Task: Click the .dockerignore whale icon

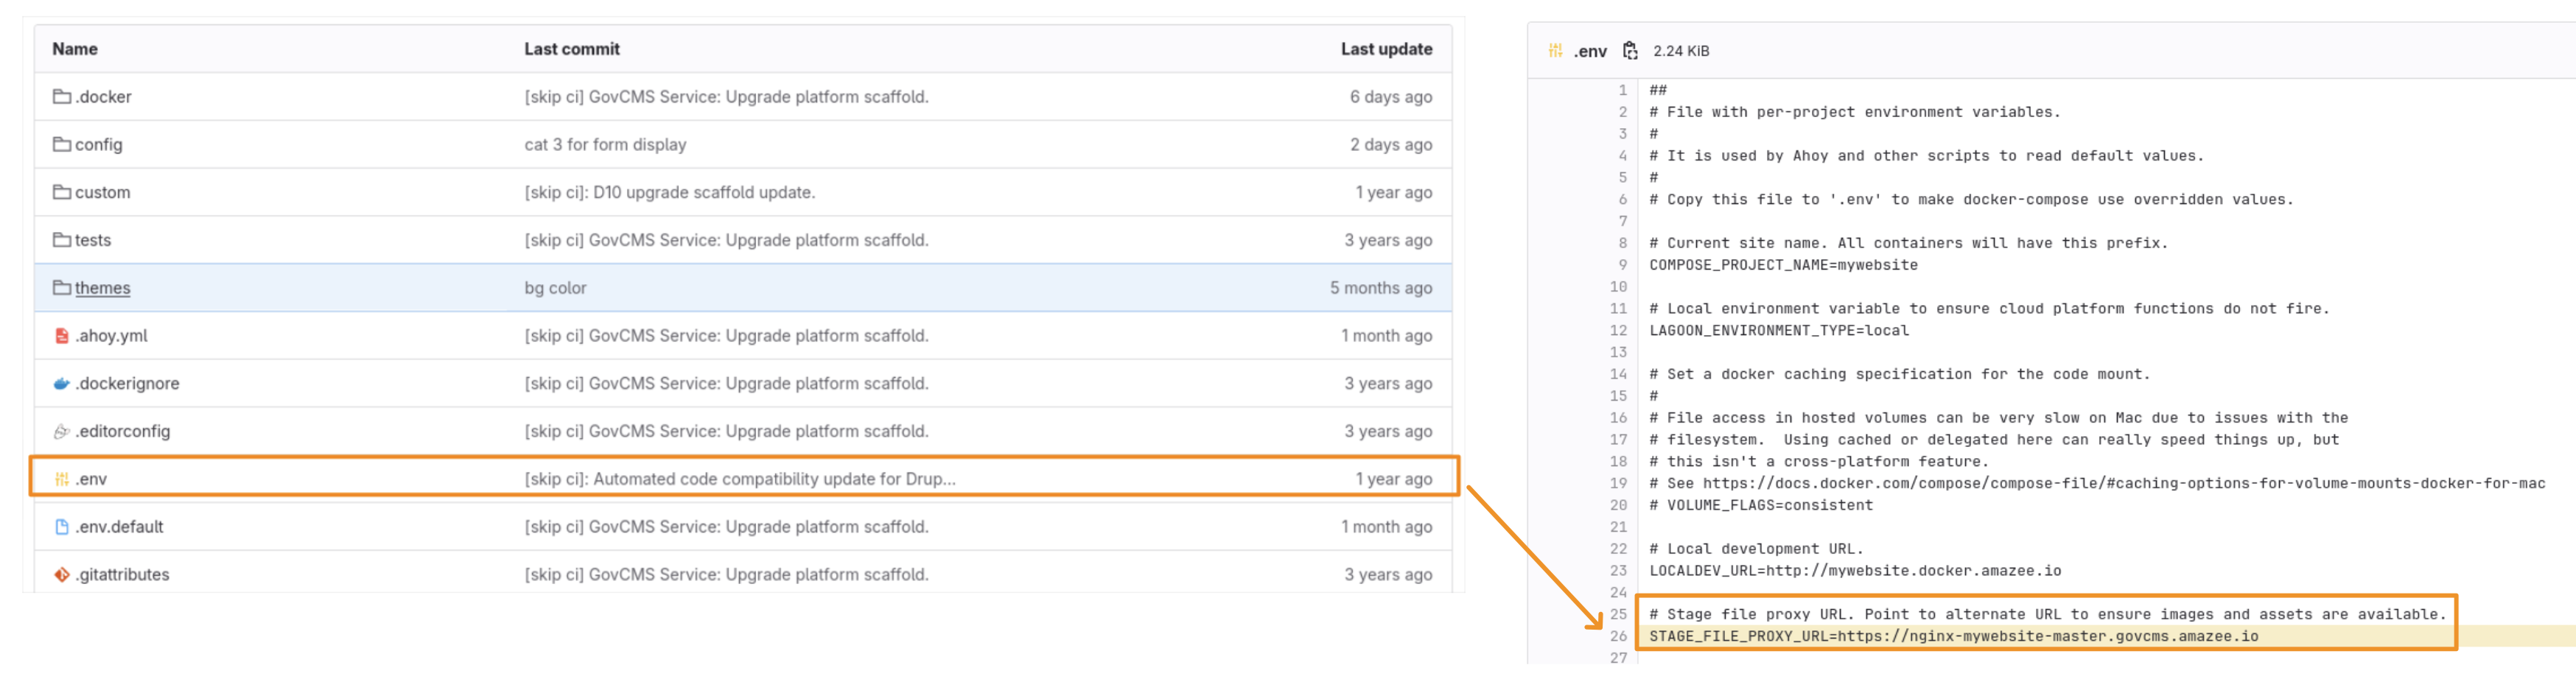Action: (61, 384)
